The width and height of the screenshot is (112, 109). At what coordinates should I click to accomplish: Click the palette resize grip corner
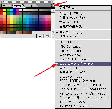click(x=53, y=36)
